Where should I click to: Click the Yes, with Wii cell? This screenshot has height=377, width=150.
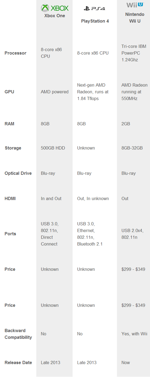click(x=134, y=334)
